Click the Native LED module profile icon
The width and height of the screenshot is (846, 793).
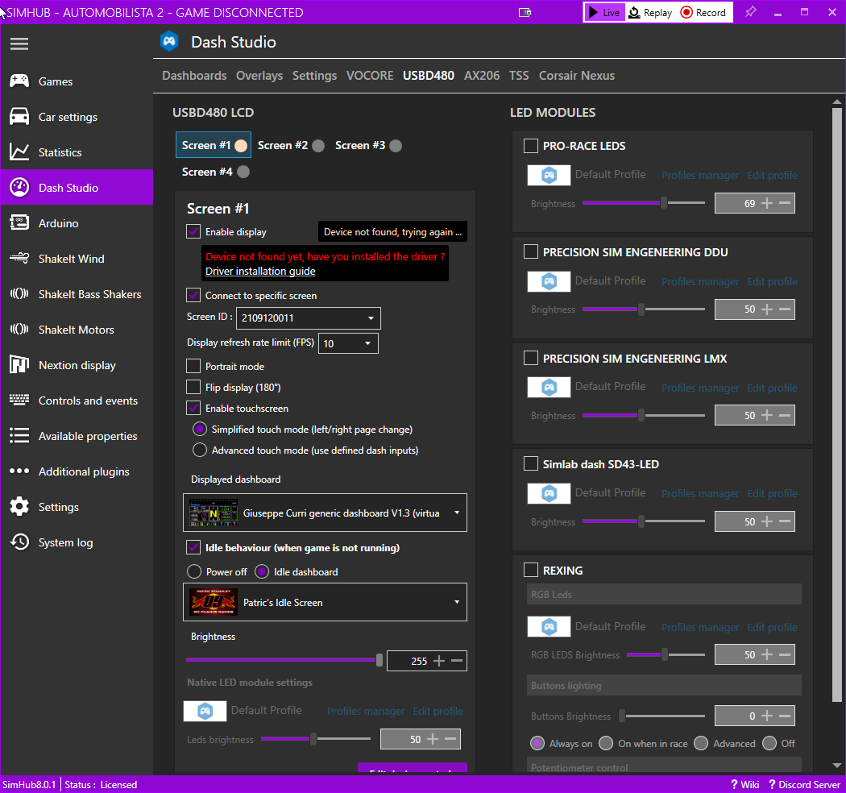205,711
